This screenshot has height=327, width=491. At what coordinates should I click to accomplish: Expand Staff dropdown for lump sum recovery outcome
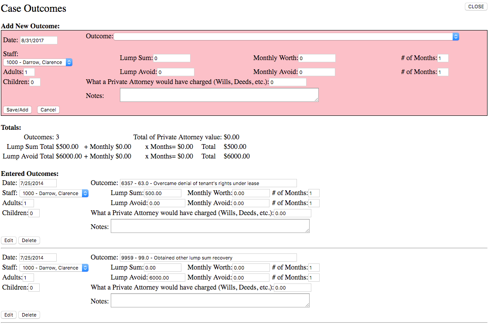pos(54,268)
